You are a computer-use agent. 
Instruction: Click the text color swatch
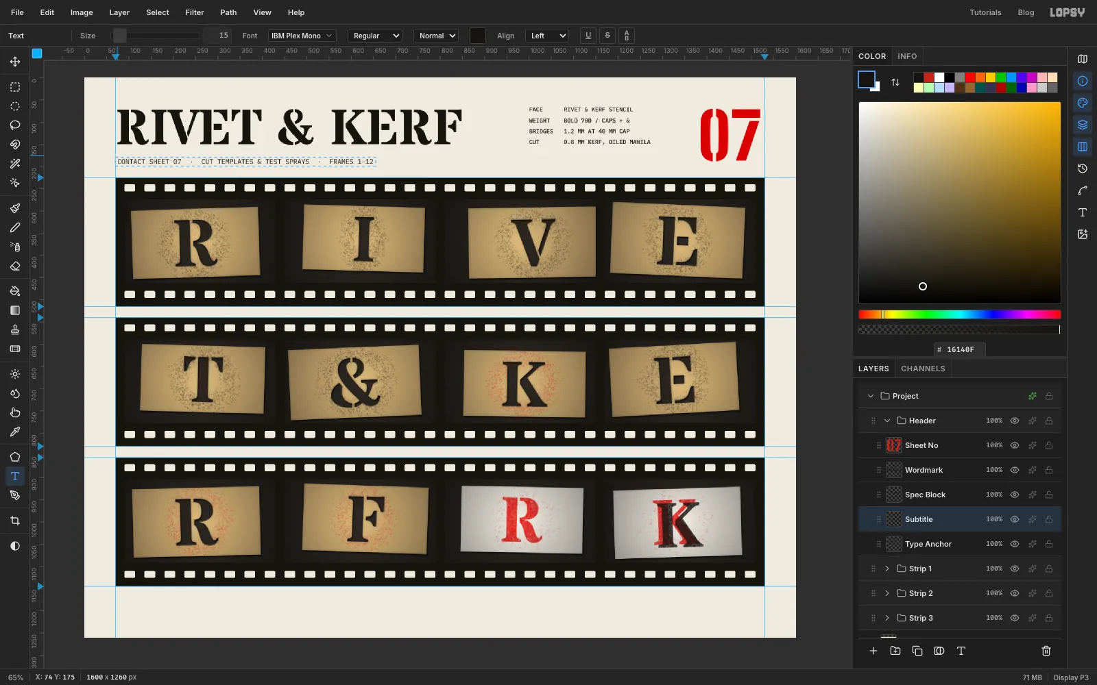coord(478,36)
